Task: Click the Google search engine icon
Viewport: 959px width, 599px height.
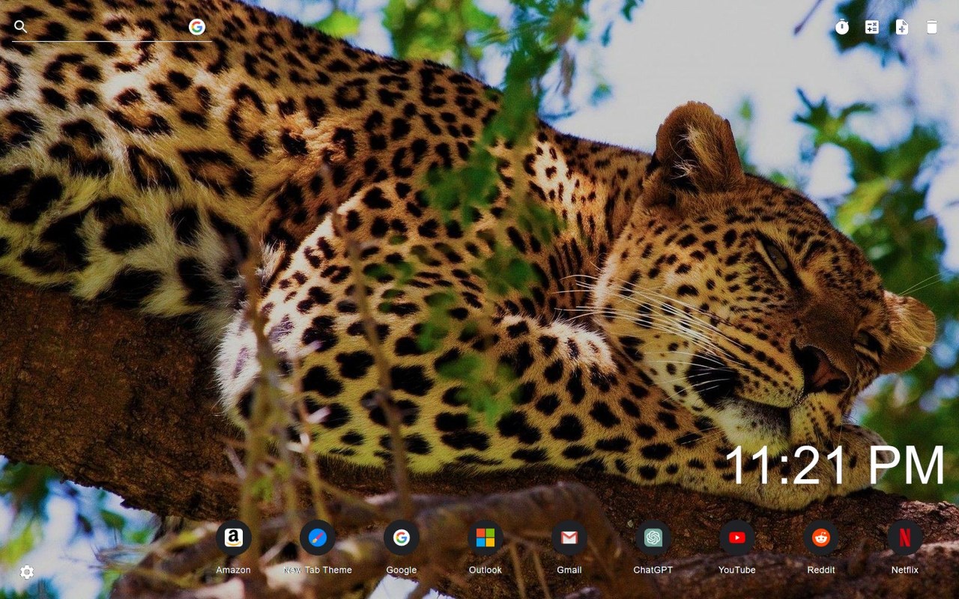Action: [x=197, y=27]
